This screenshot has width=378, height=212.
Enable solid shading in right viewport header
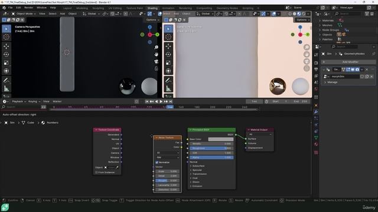[294, 14]
